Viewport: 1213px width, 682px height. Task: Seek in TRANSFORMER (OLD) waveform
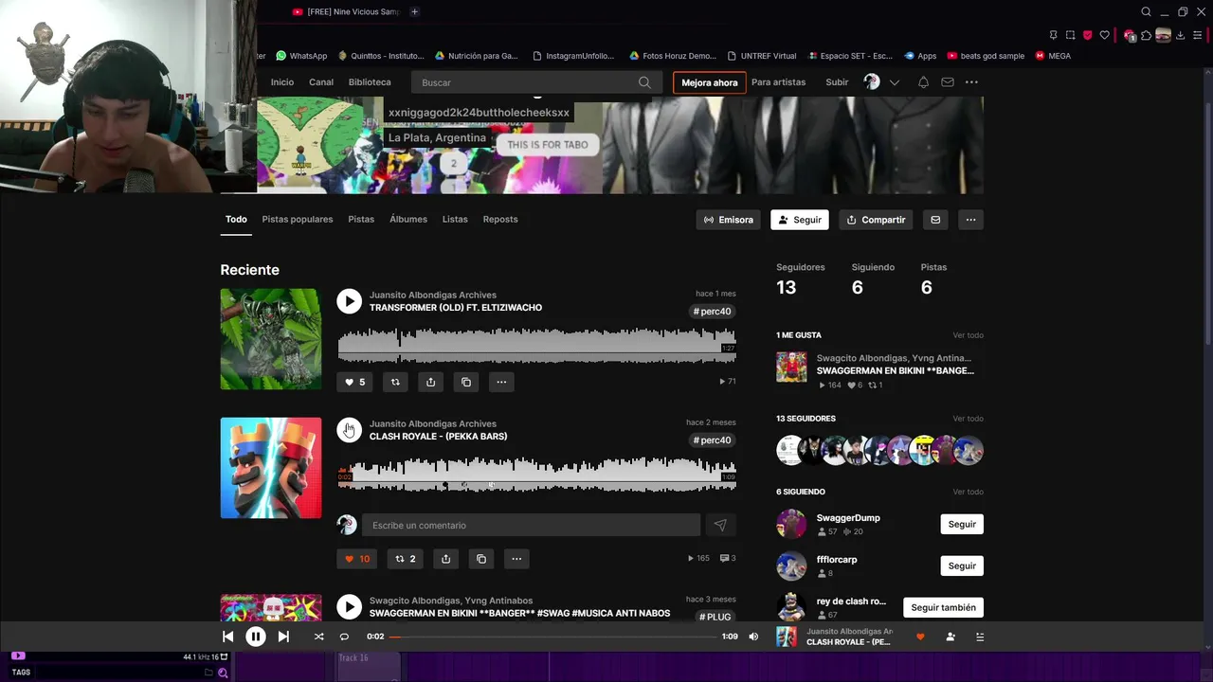[536, 345]
